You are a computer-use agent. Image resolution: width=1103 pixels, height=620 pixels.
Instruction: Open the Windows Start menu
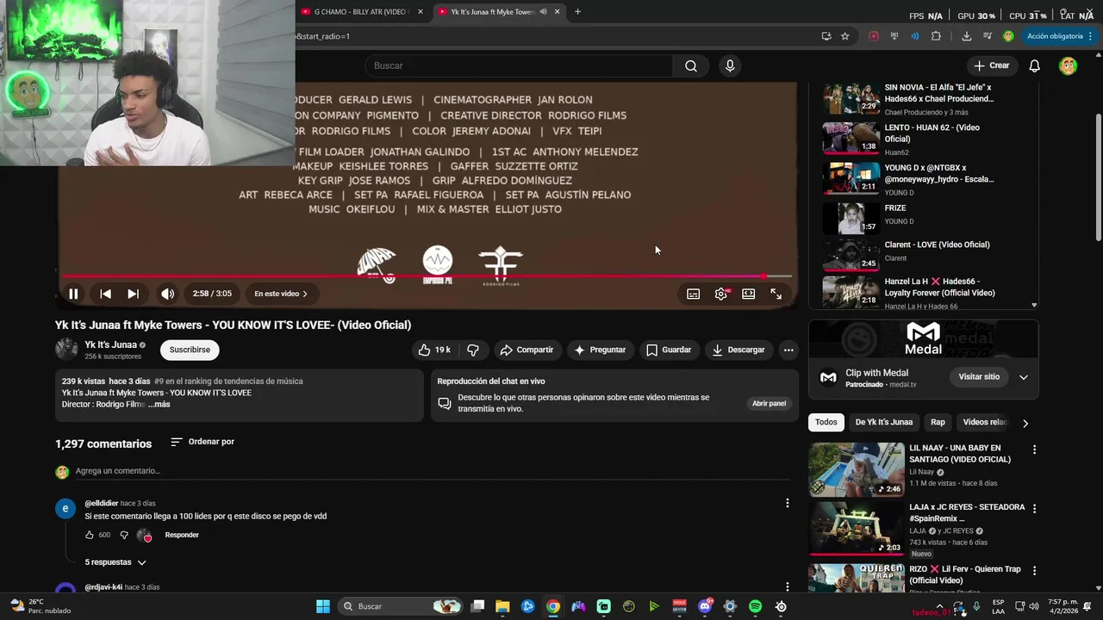coord(323,606)
